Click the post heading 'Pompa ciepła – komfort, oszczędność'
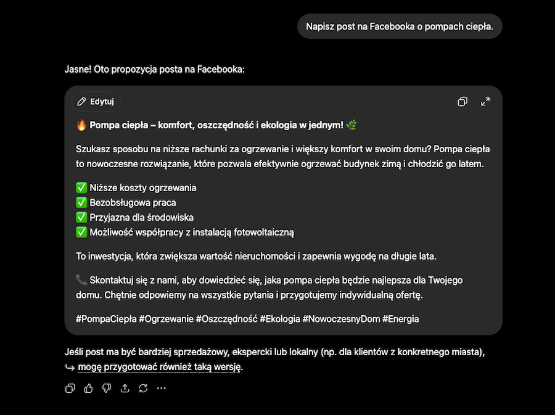555x415 pixels. coord(216,125)
